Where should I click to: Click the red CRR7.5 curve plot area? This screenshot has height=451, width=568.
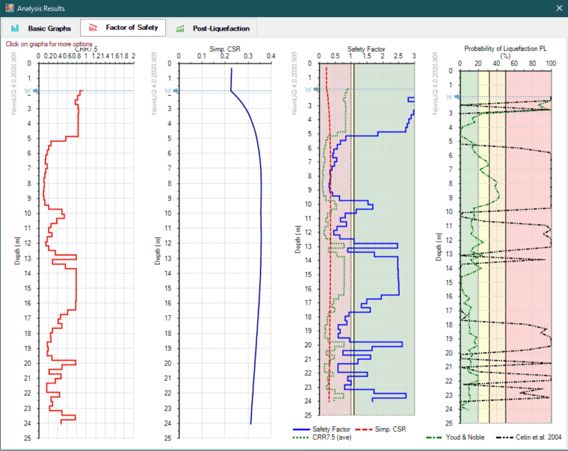pyautogui.click(x=86, y=251)
